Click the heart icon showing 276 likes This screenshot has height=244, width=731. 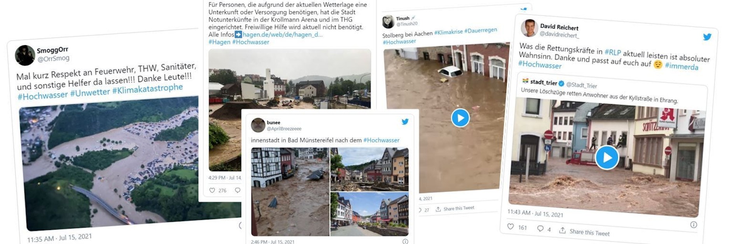point(212,189)
